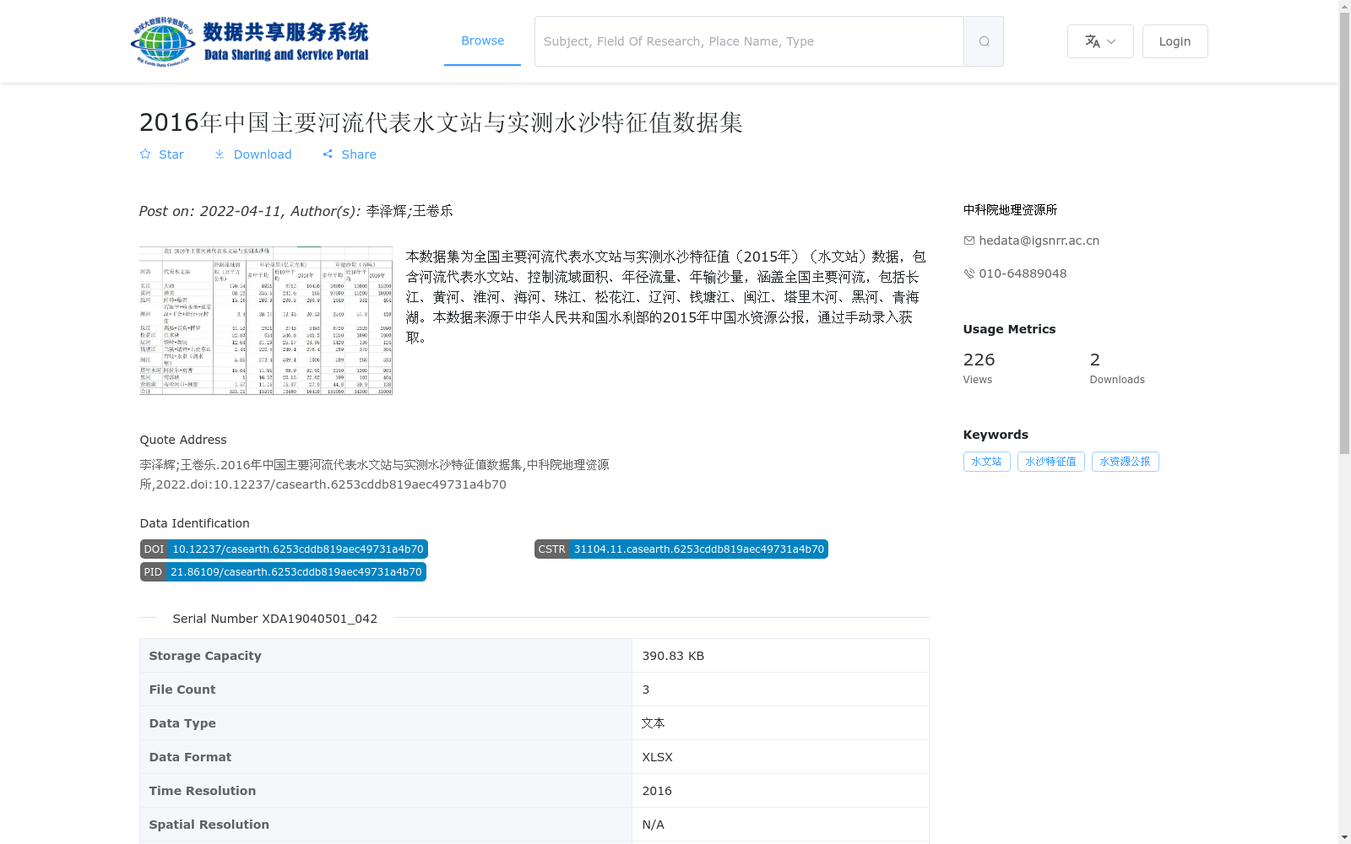Click the author names 李泽辉;王卷乐
The height and width of the screenshot is (844, 1351).
click(410, 211)
